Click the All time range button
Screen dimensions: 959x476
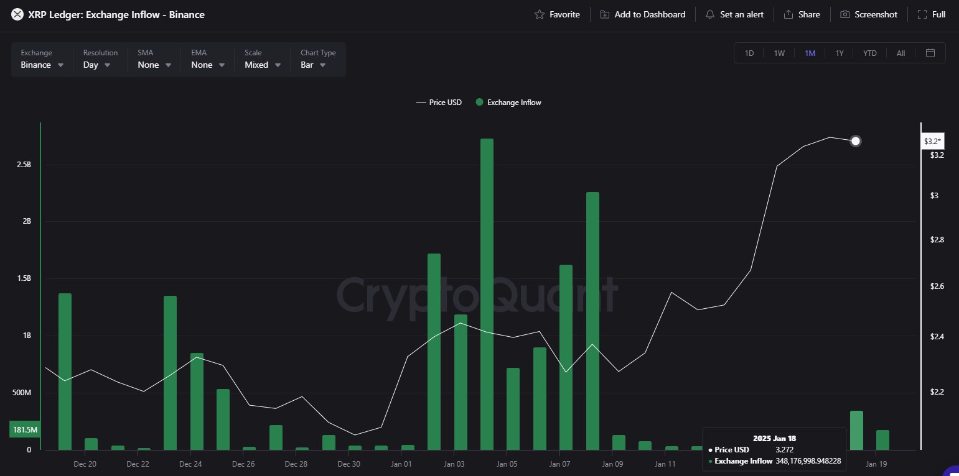901,53
